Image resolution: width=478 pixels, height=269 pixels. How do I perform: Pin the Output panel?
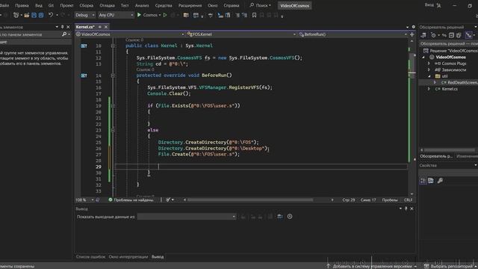tap(406, 208)
